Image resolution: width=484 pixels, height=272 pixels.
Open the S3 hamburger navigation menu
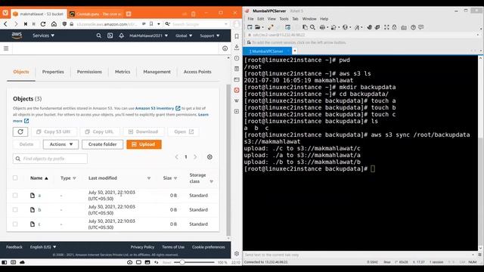(6, 48)
